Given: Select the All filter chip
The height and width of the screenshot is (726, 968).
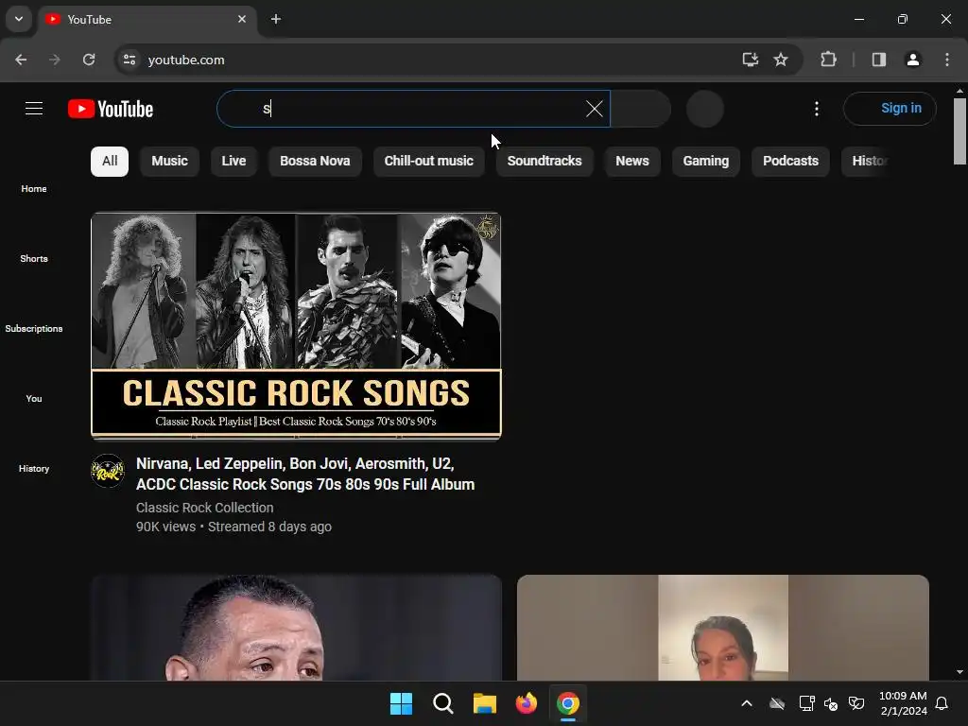Looking at the screenshot, I should point(110,161).
